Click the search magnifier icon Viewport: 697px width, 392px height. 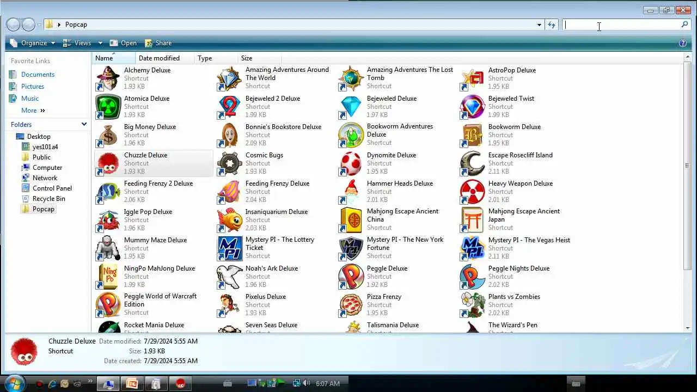point(684,24)
